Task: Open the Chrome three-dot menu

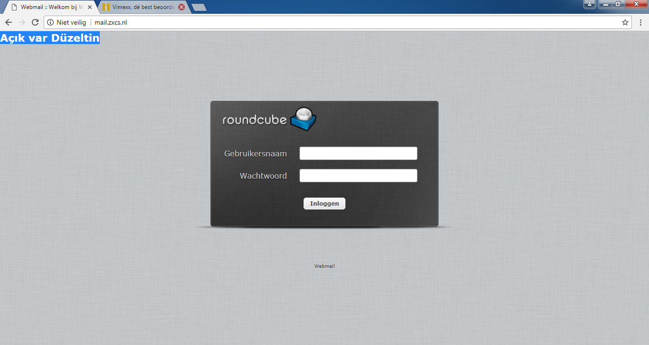Action: (640, 22)
